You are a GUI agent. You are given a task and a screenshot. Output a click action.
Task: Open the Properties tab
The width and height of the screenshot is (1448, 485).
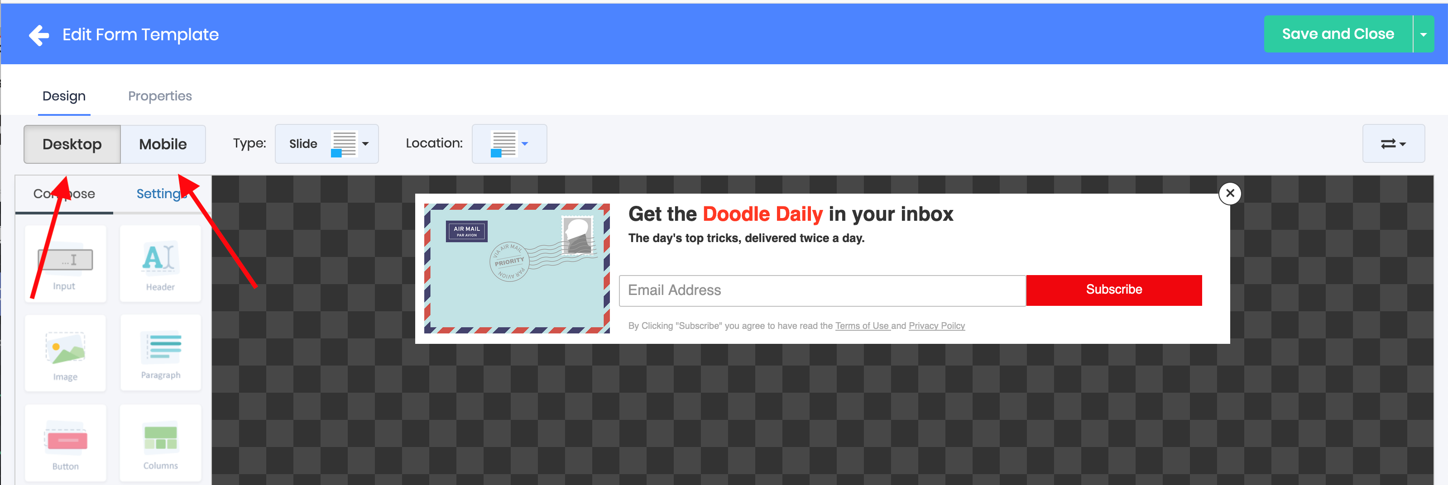coord(160,96)
